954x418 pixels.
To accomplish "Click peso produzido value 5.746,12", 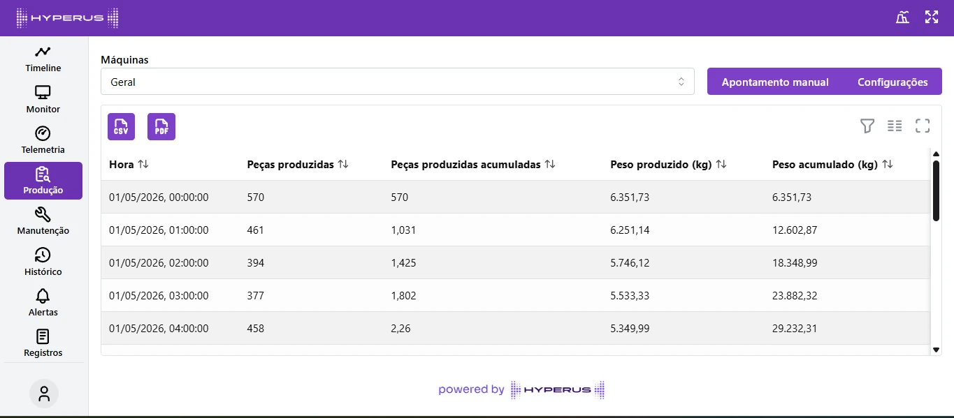I will (630, 263).
